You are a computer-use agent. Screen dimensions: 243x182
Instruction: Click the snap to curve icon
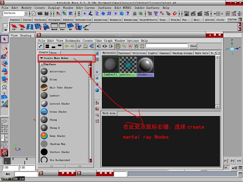pos(156,14)
